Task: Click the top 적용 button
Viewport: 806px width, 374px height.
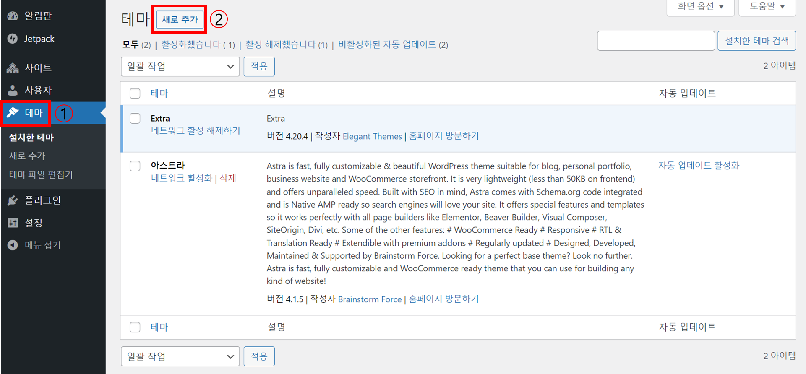Action: click(x=259, y=67)
